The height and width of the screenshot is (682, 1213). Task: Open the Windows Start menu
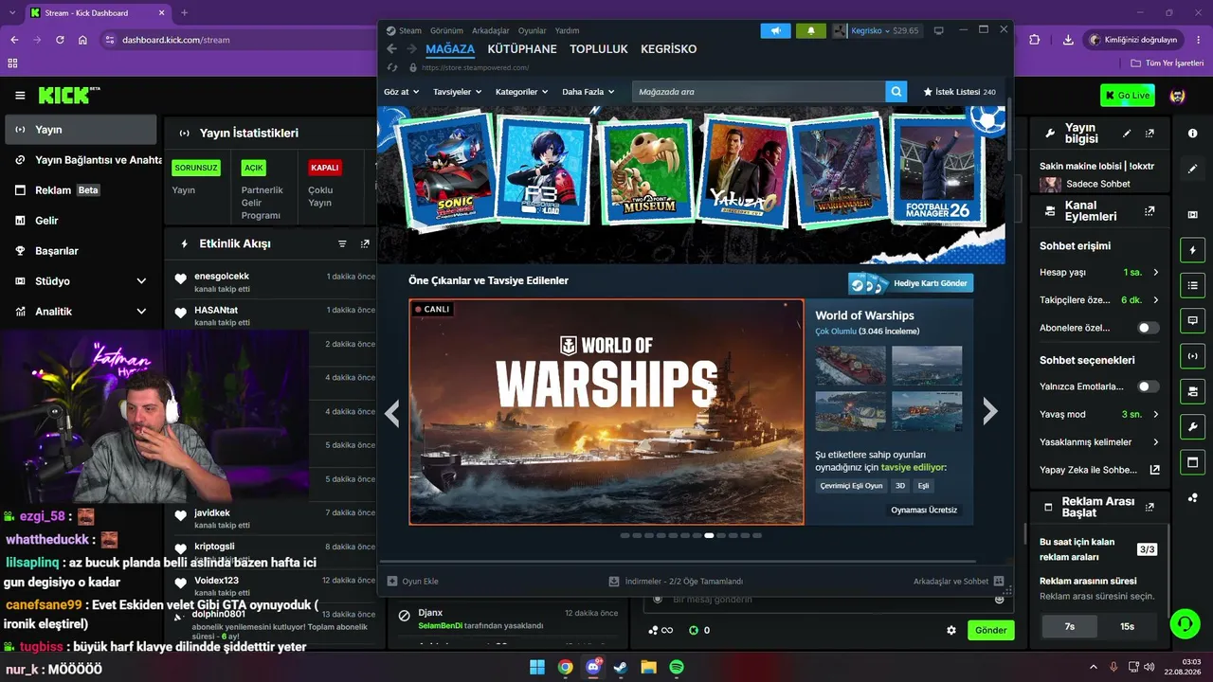[537, 667]
